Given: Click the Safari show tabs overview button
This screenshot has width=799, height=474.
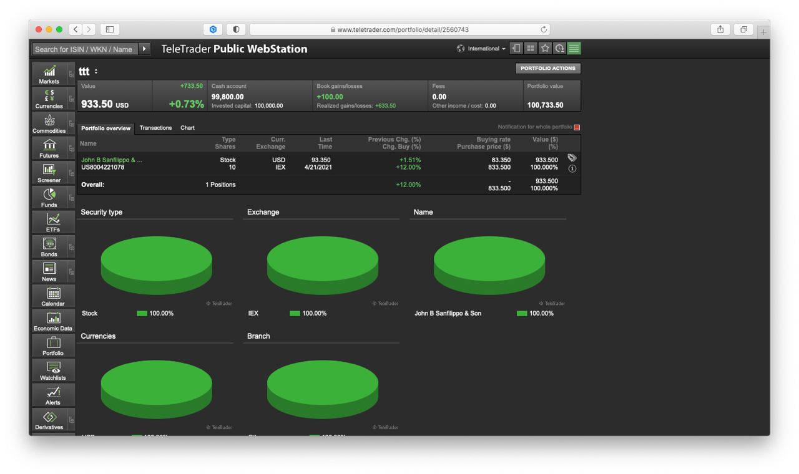Looking at the screenshot, I should [x=744, y=29].
